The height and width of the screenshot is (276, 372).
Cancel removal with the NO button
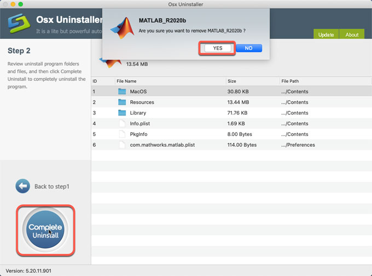click(248, 48)
